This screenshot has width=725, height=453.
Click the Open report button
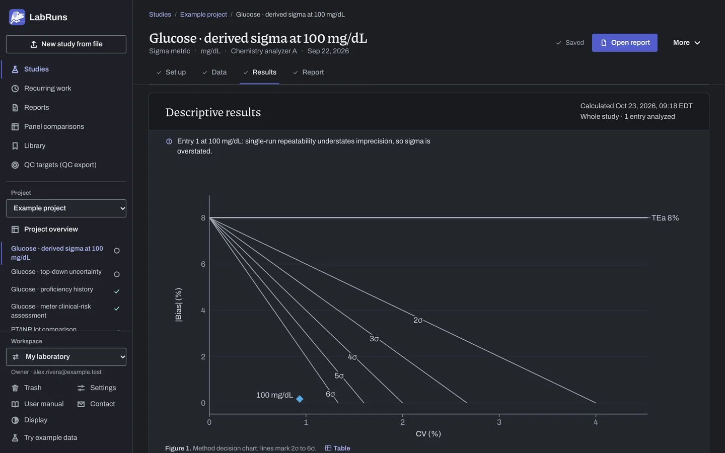click(x=625, y=43)
